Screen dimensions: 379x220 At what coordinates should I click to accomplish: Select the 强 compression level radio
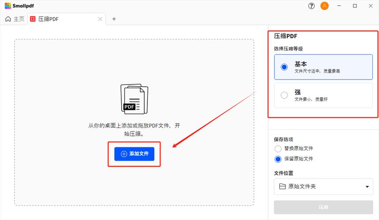[284, 95]
